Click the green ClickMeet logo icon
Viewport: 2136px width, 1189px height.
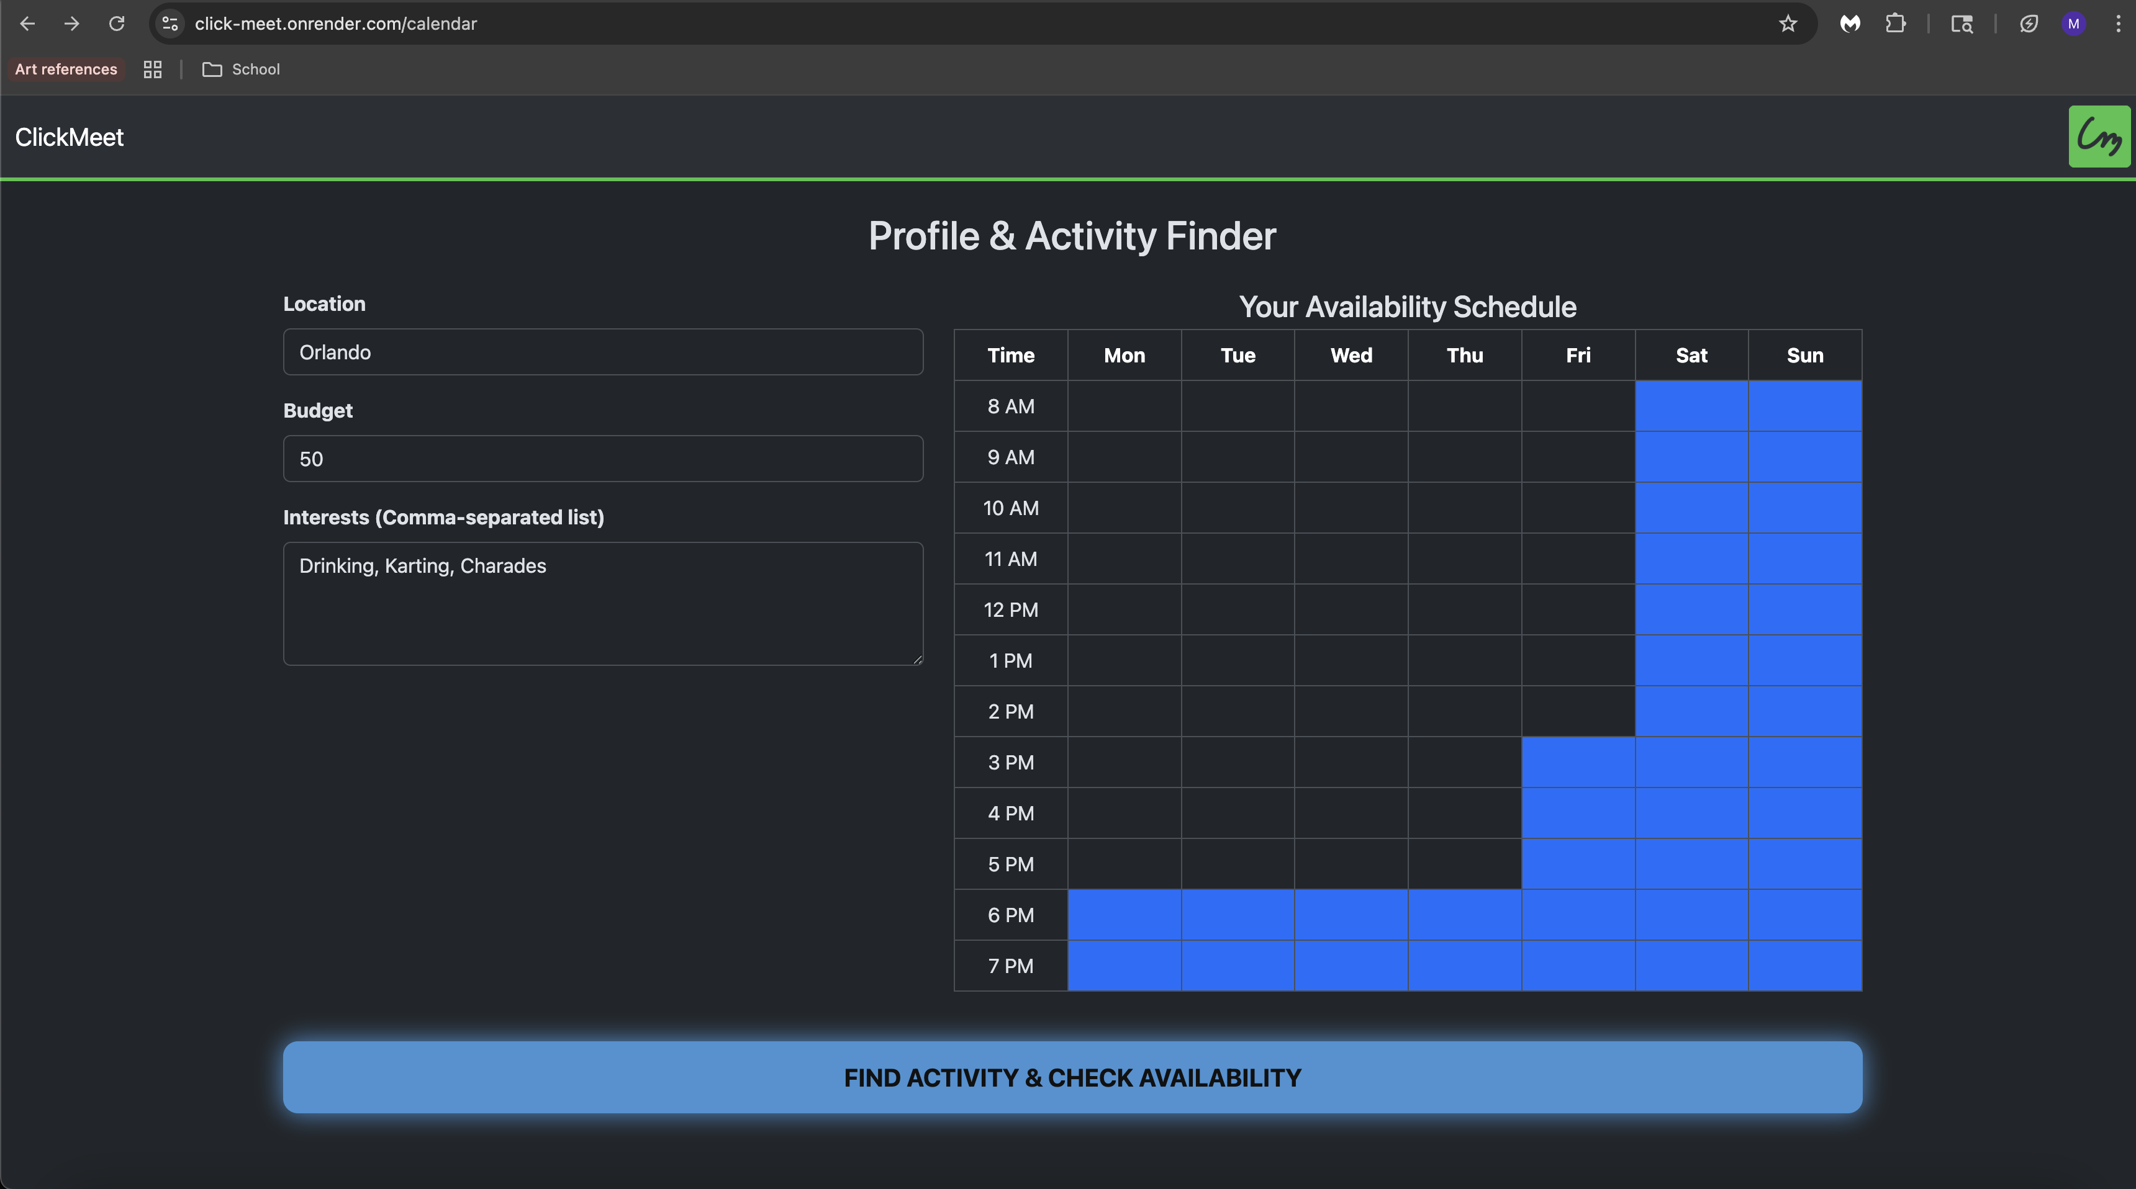click(2098, 137)
